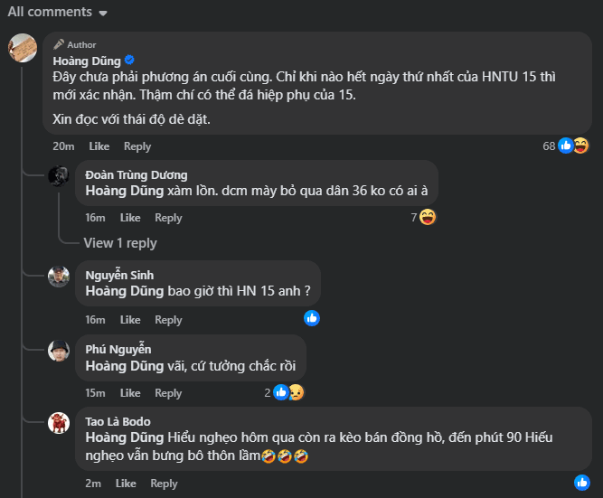
Task: Like Nguyễn Sinh's comment
Action: [130, 320]
